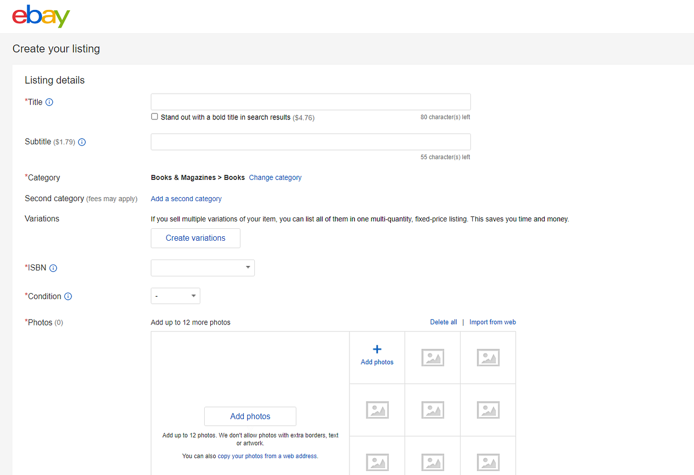Open the Subtitle info icon

(82, 142)
